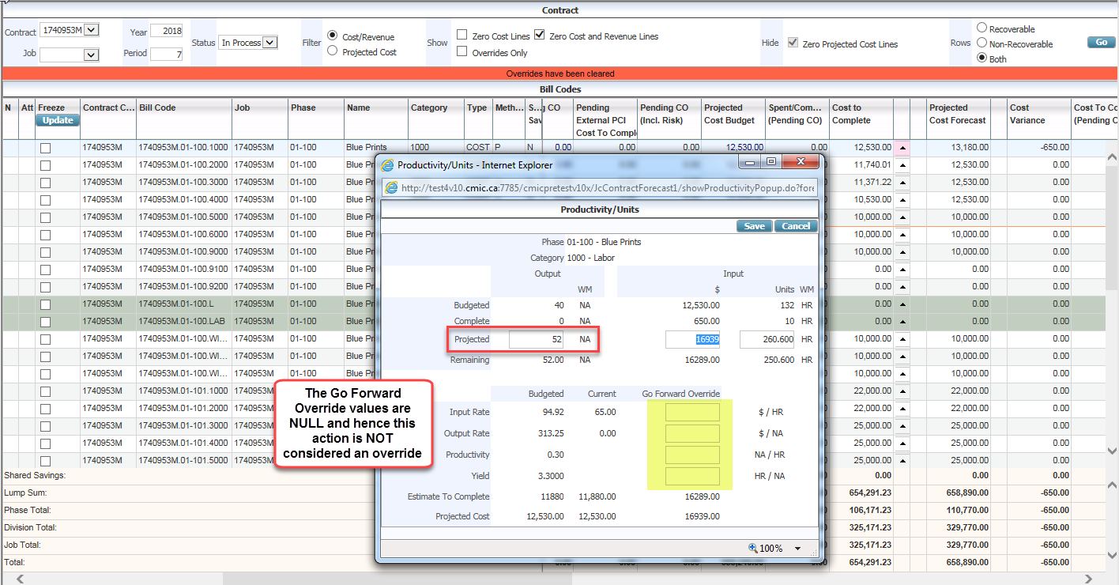Click the horizontal scrollbar thumb

point(397,579)
